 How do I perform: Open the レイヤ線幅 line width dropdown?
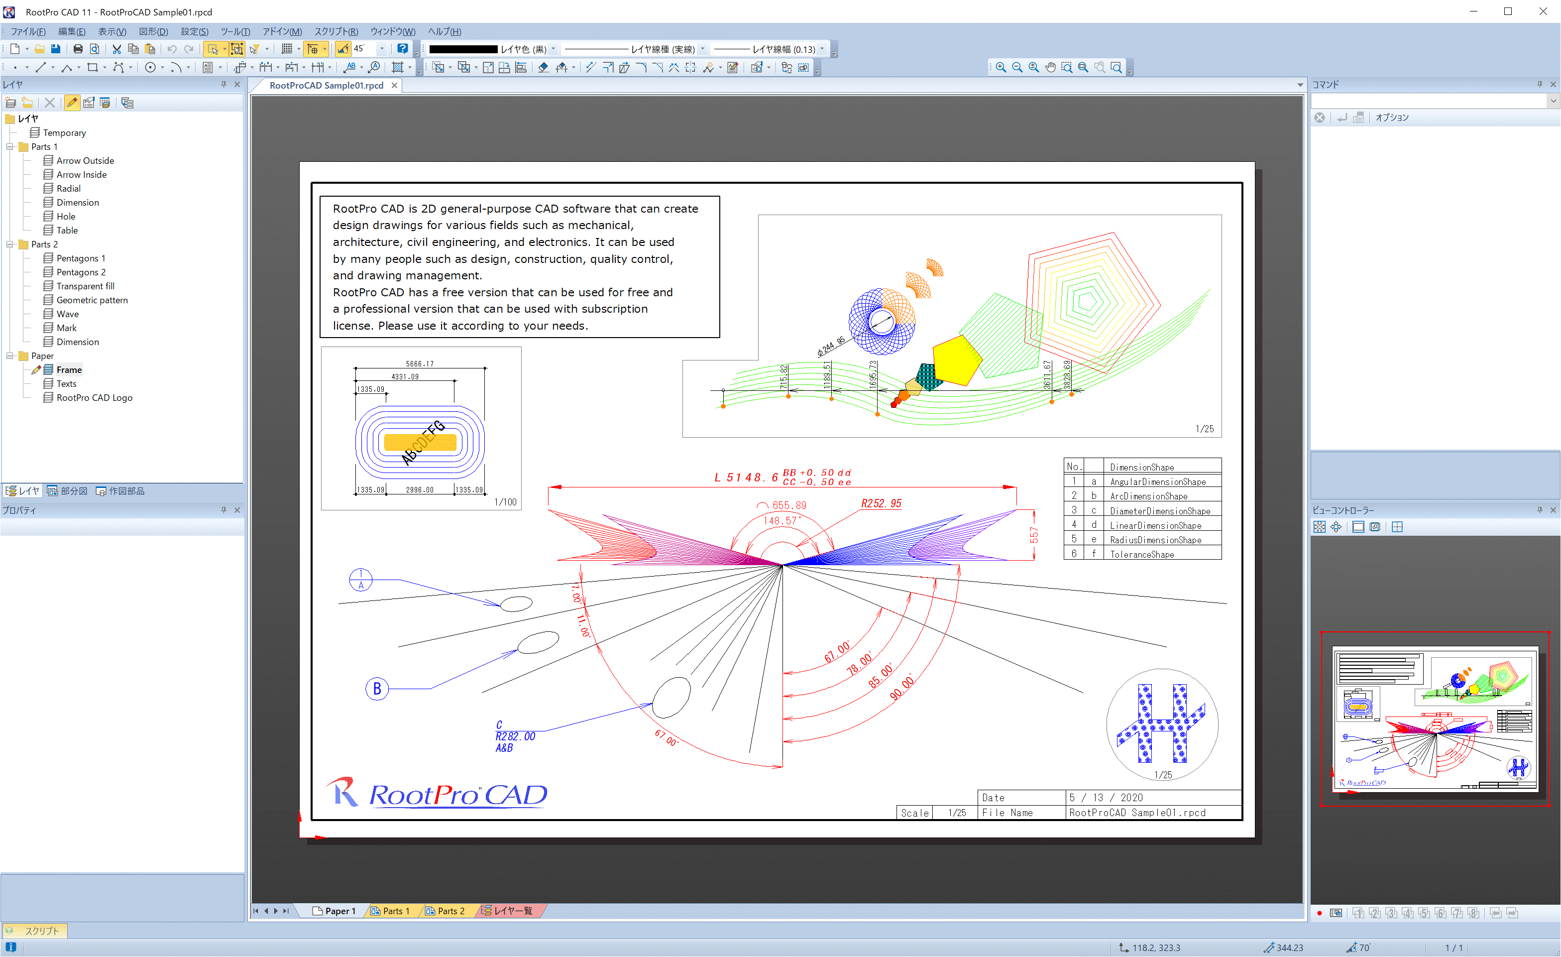822,49
